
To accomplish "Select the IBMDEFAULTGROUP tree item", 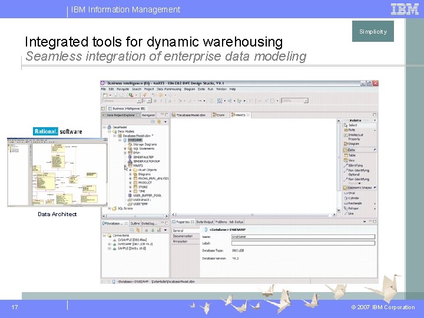I will point(144,161).
